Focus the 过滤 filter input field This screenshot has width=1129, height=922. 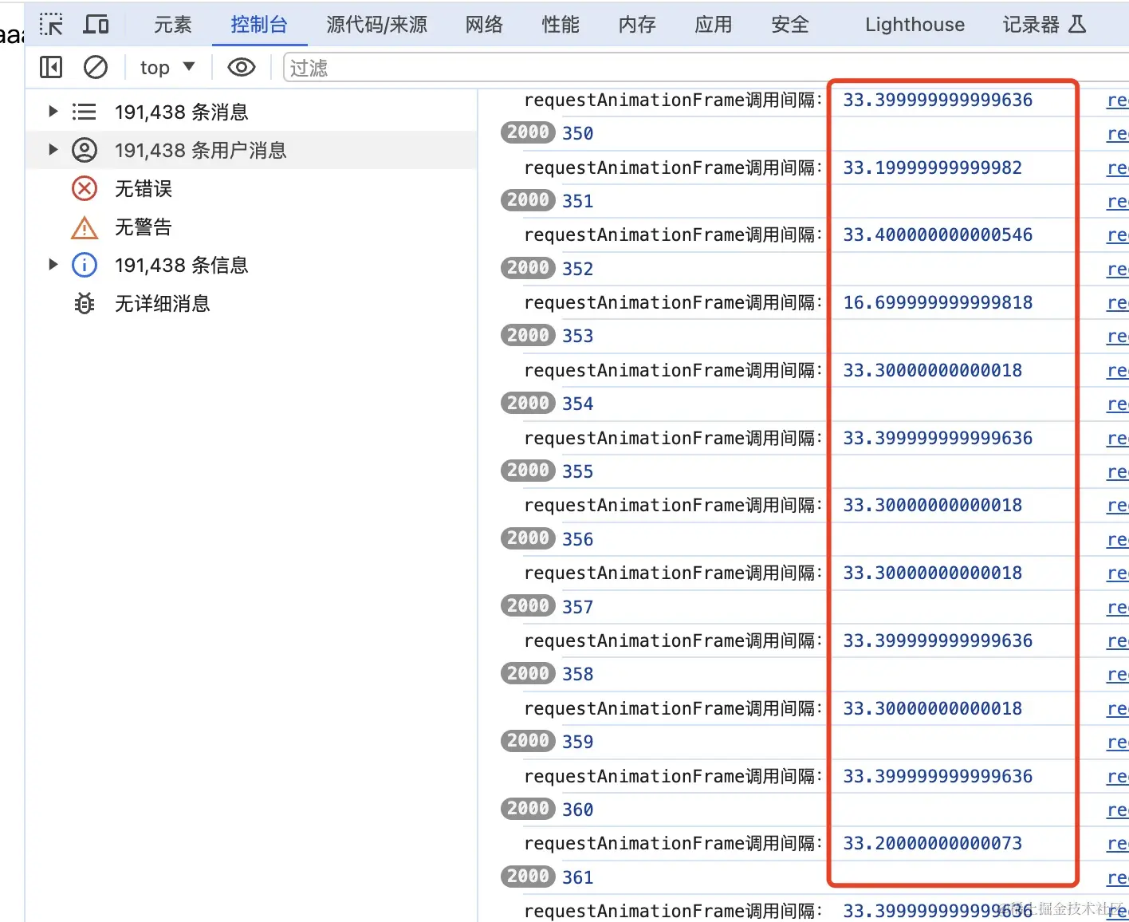pyautogui.click(x=706, y=68)
